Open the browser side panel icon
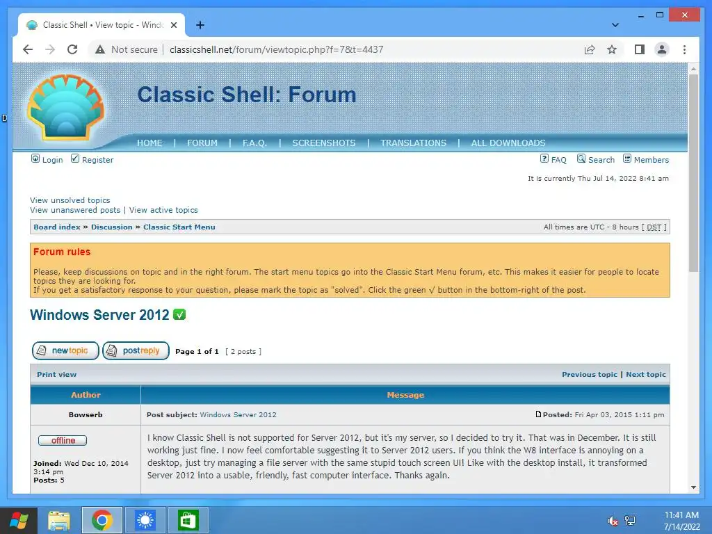This screenshot has width=712, height=534. (x=640, y=49)
